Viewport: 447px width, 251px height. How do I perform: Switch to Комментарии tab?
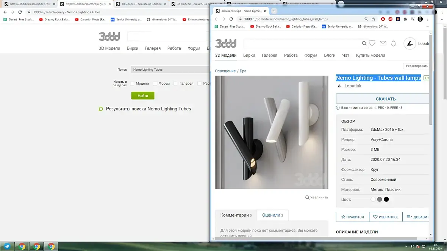click(236, 215)
